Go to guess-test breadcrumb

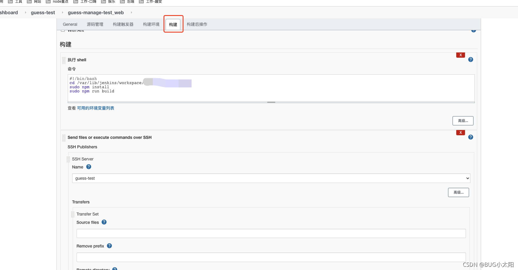pos(43,12)
